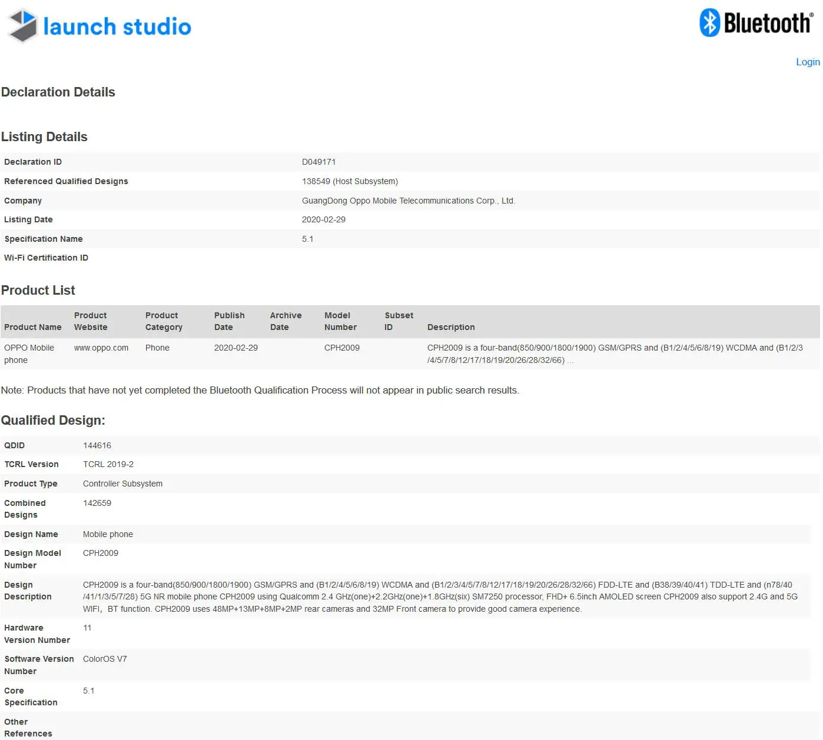Click the Listing Details heading
This screenshot has height=740, width=823.
tap(44, 136)
